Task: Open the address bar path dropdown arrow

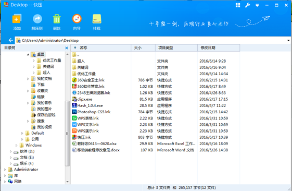Action: (x=288, y=41)
